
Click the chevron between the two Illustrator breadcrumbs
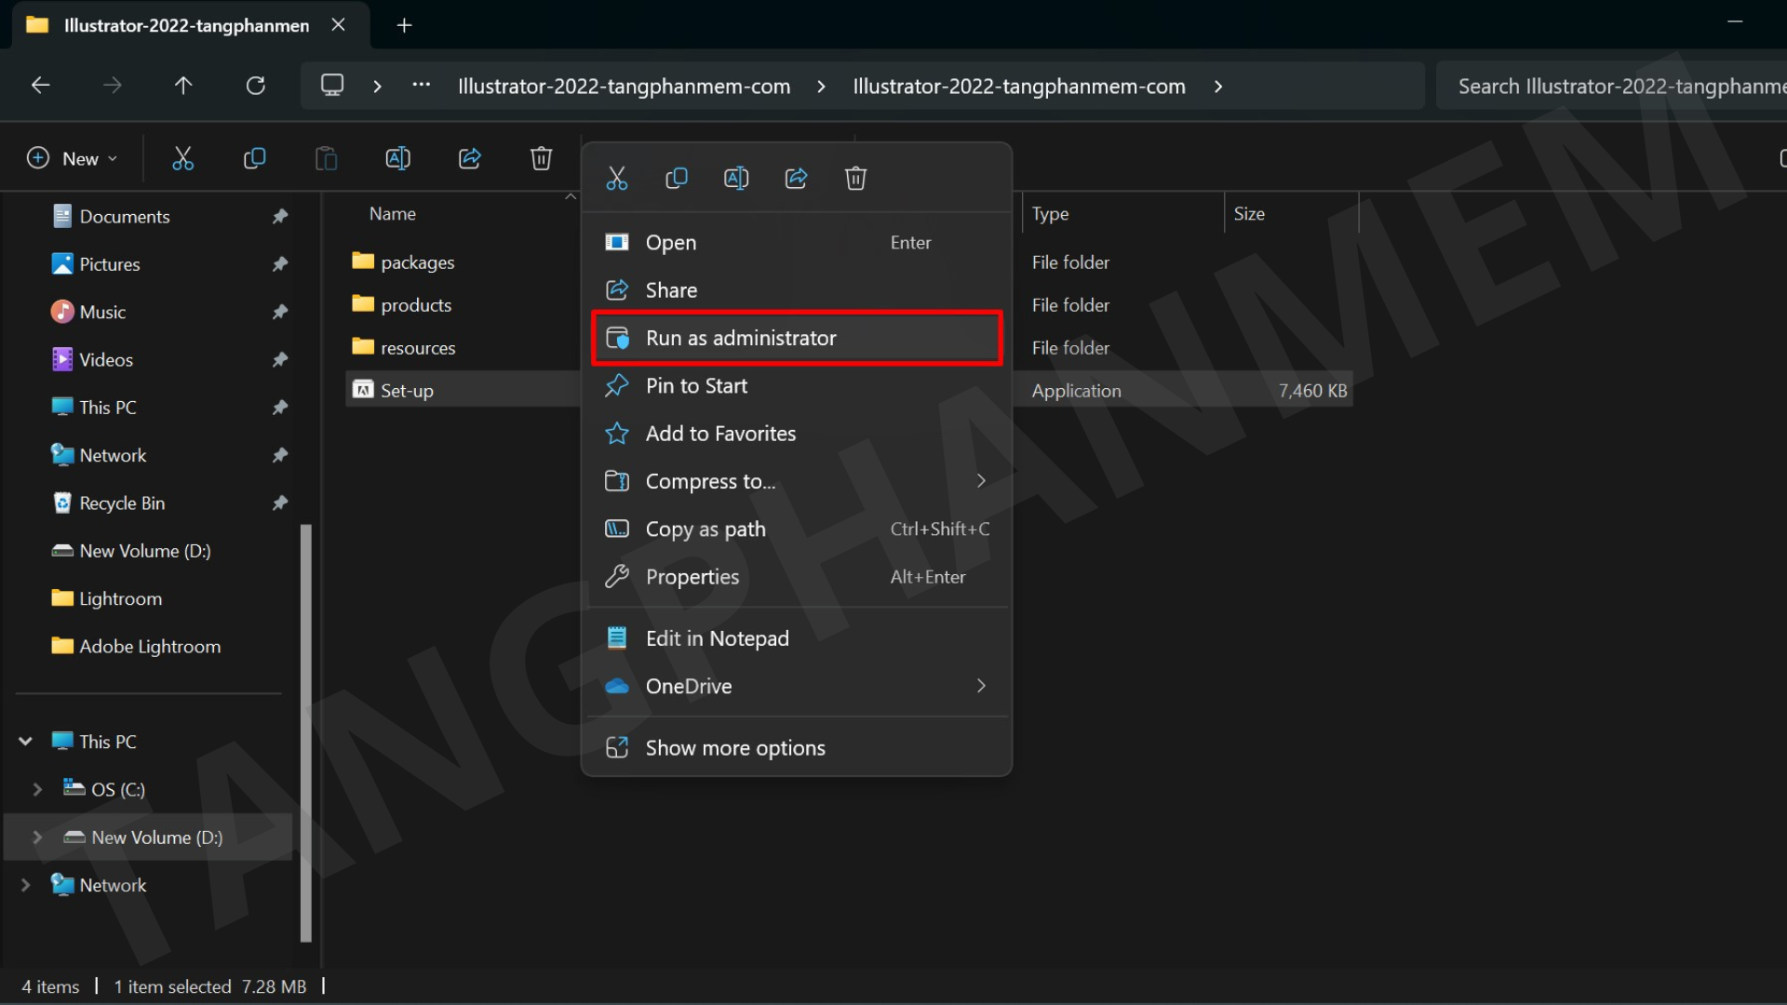821,86
